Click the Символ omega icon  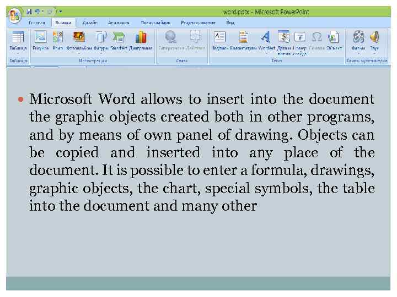[316, 37]
